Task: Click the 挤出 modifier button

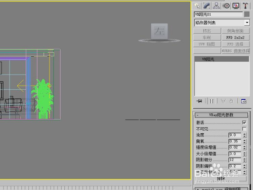Action: tap(207, 31)
